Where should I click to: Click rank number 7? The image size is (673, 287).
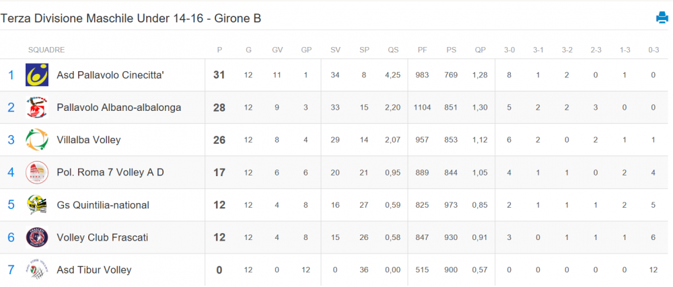pos(11,270)
